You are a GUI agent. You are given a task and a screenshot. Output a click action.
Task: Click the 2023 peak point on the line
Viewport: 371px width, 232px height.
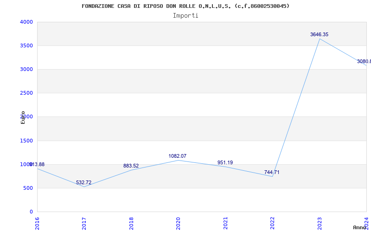click(x=320, y=39)
